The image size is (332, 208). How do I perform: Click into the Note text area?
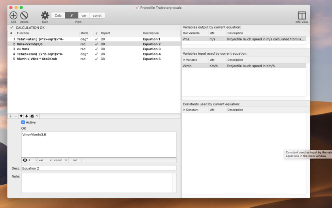pyautogui.click(x=99, y=183)
